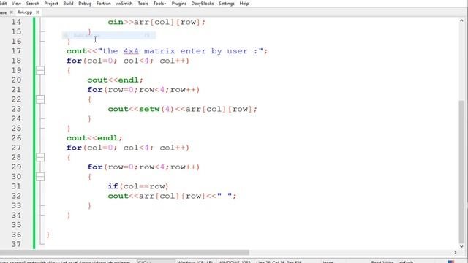This screenshot has height=263, width=468.
Task: Open the Debug menu
Action: click(85, 4)
